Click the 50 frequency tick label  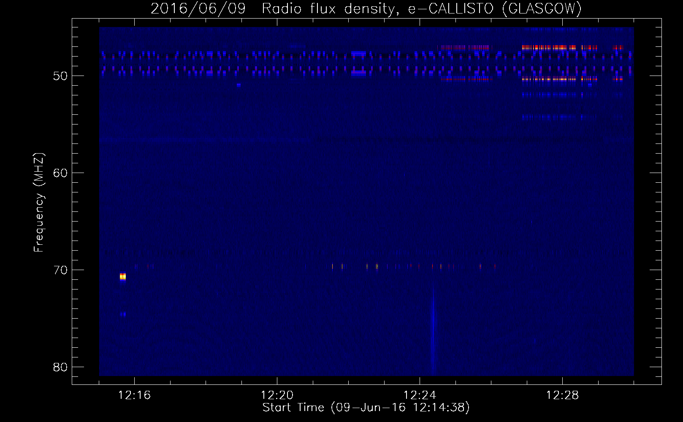click(x=61, y=76)
